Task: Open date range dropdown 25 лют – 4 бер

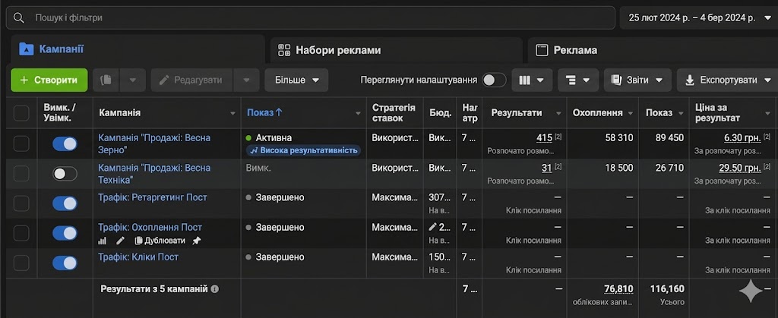Action: [x=699, y=17]
